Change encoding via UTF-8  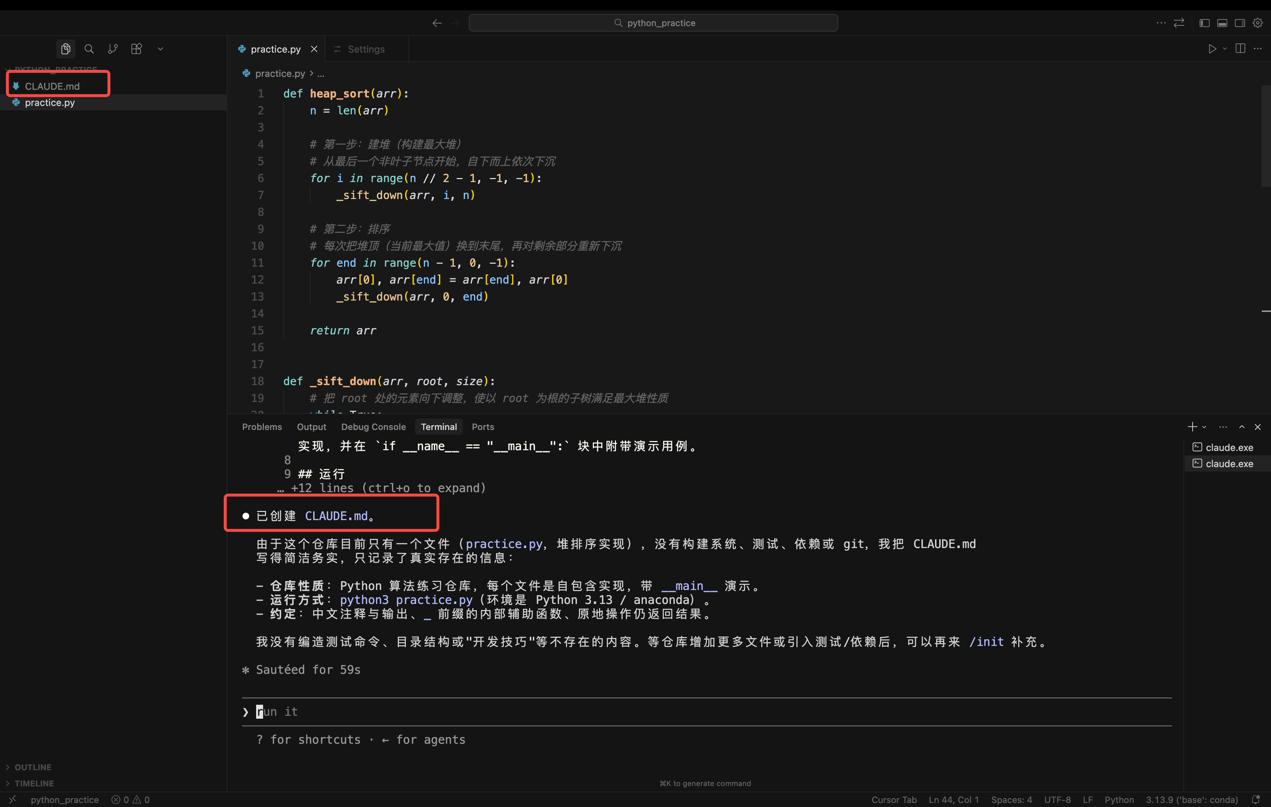1057,800
